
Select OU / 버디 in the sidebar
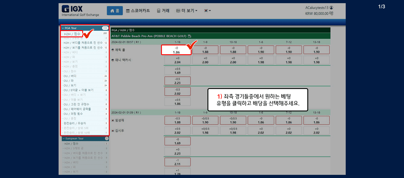[x=70, y=76]
